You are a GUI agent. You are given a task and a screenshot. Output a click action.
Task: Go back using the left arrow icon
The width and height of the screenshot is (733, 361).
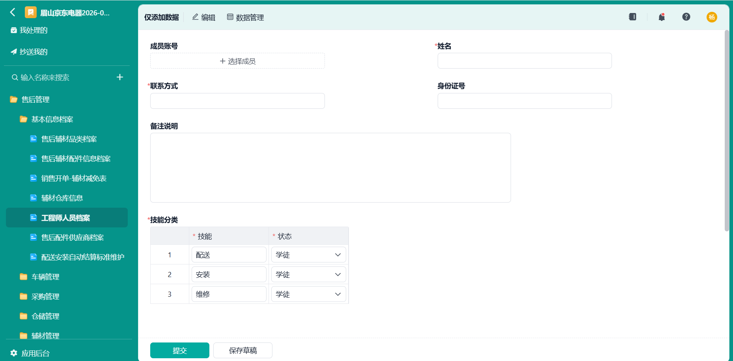pos(13,12)
